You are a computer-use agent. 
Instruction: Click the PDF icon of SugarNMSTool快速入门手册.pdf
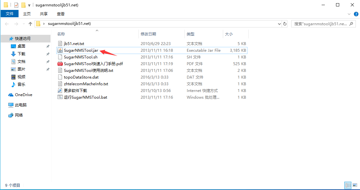click(60, 64)
